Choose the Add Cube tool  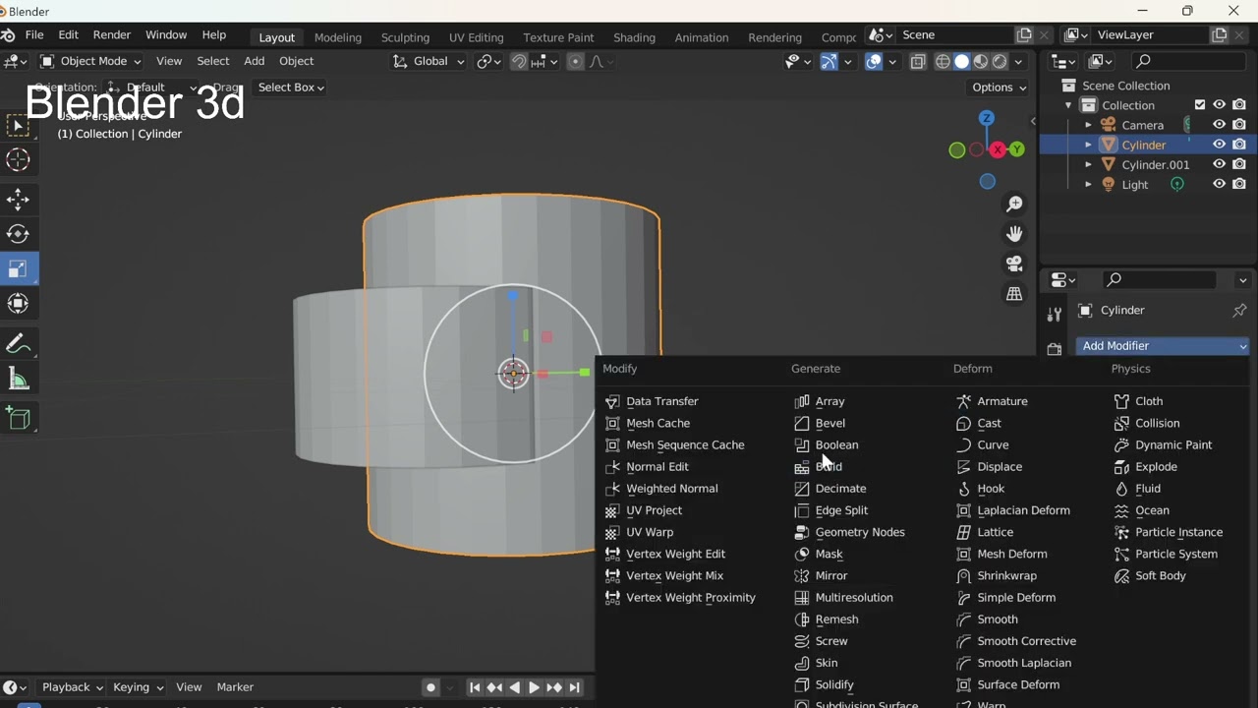tap(18, 419)
